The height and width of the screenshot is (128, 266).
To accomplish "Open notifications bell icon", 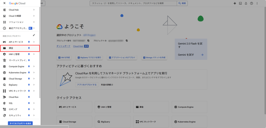I will 246,3.
